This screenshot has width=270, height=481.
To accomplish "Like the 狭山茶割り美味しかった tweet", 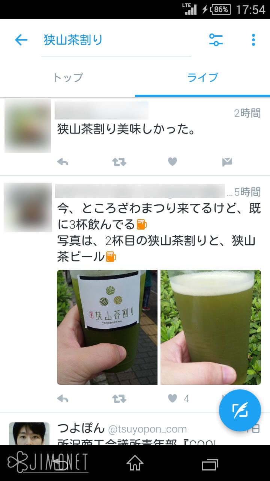I will click(x=172, y=162).
